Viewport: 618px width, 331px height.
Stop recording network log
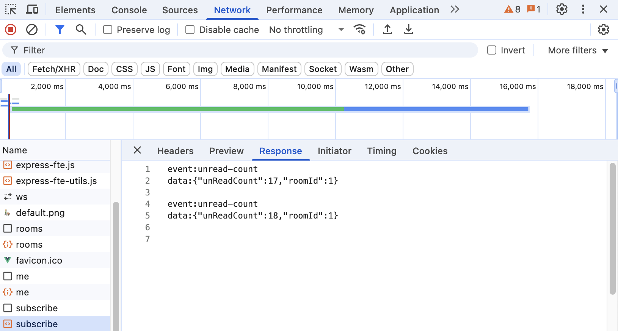tap(11, 30)
